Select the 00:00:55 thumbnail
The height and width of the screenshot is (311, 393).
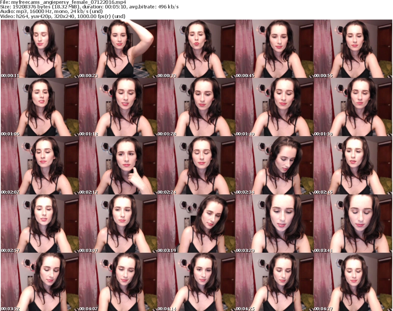coord(353,49)
